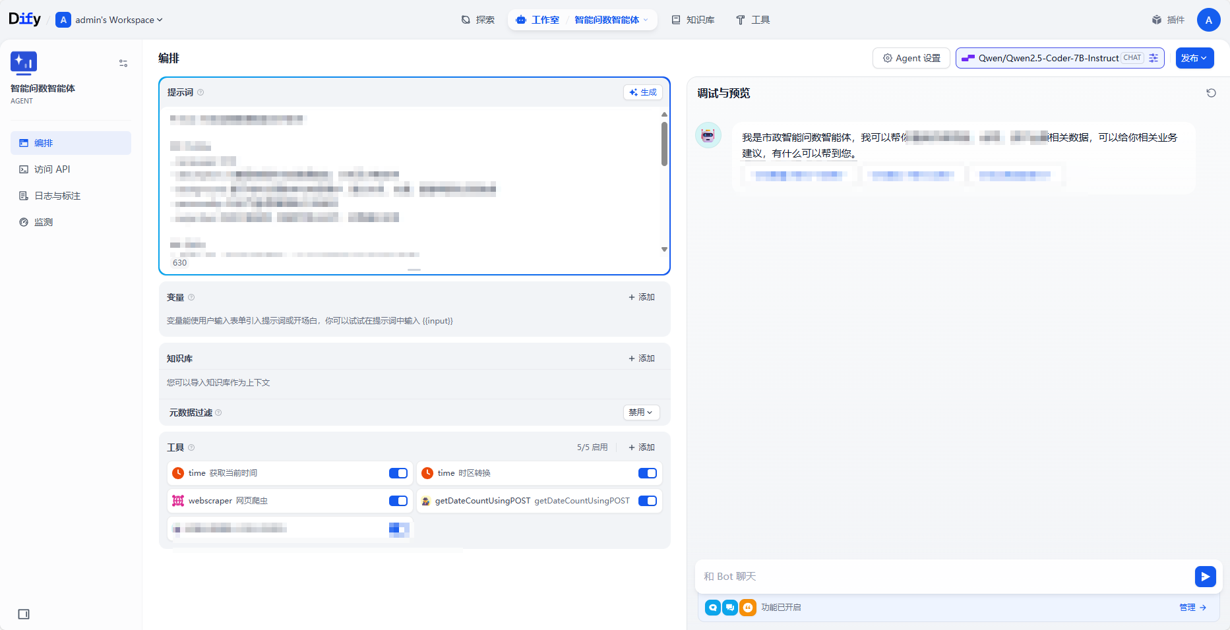
Task: Expand the admin's Workspace dropdown
Action: point(109,20)
